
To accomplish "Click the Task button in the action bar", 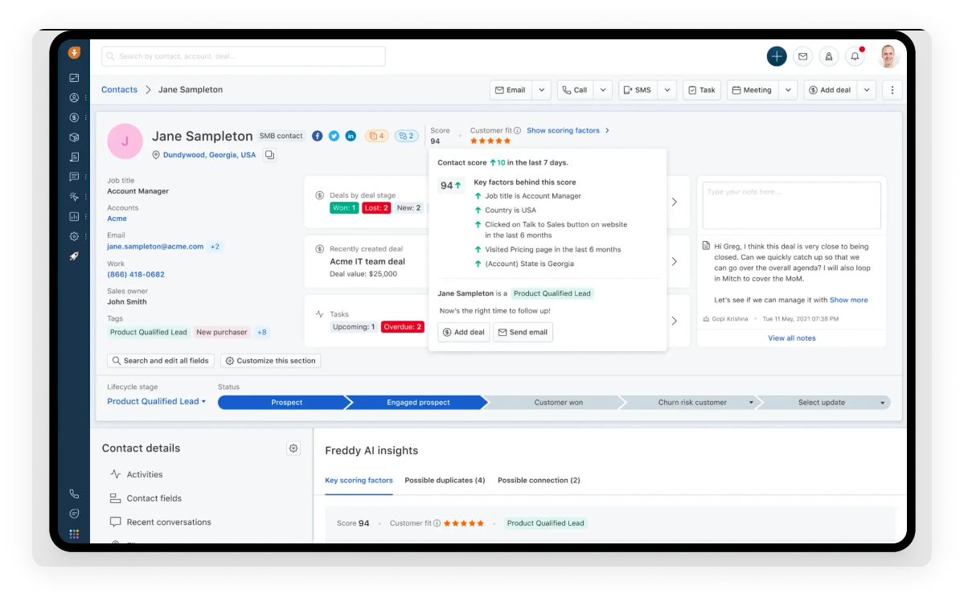I will click(x=701, y=90).
